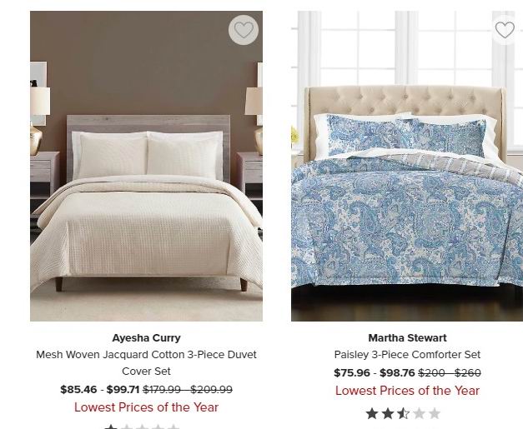Click Lowest Prices of the Year under duvet
Image resolution: width=523 pixels, height=429 pixels.
click(147, 407)
